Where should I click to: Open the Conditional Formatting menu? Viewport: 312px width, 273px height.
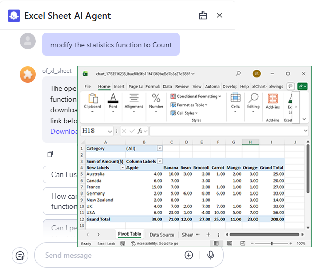tap(196, 96)
